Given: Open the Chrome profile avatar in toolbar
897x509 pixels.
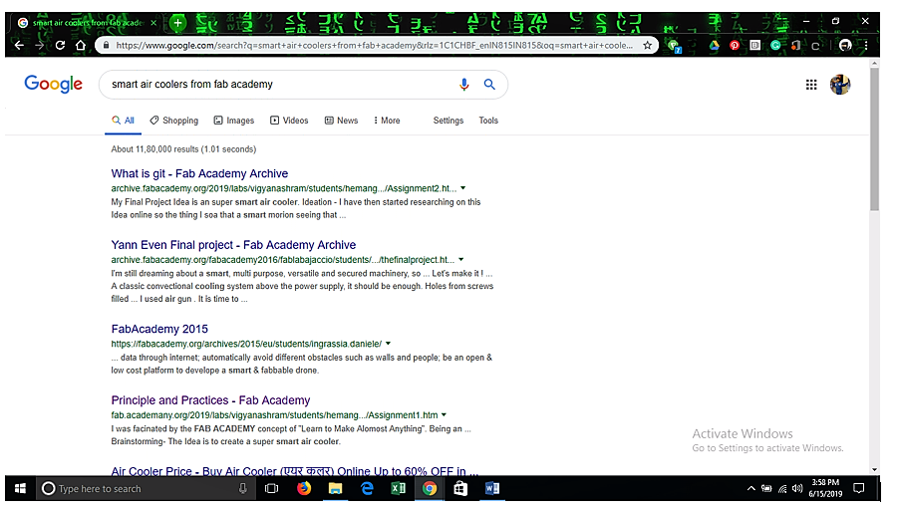Looking at the screenshot, I should 845,45.
